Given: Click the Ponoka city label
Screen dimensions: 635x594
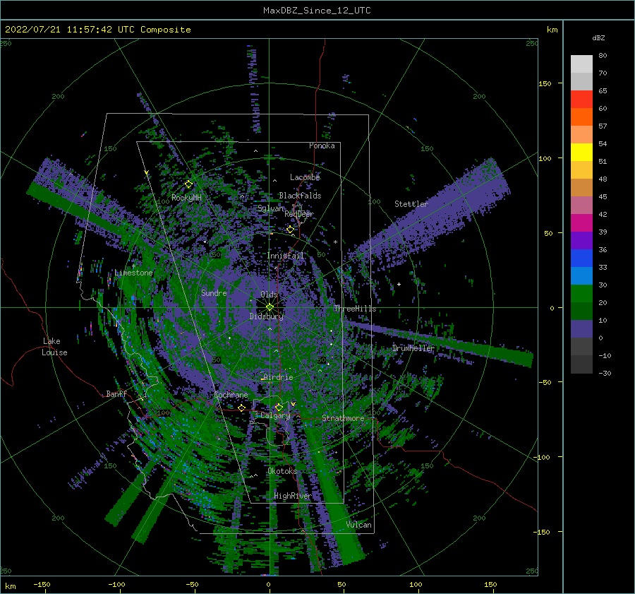Looking at the screenshot, I should click(322, 145).
